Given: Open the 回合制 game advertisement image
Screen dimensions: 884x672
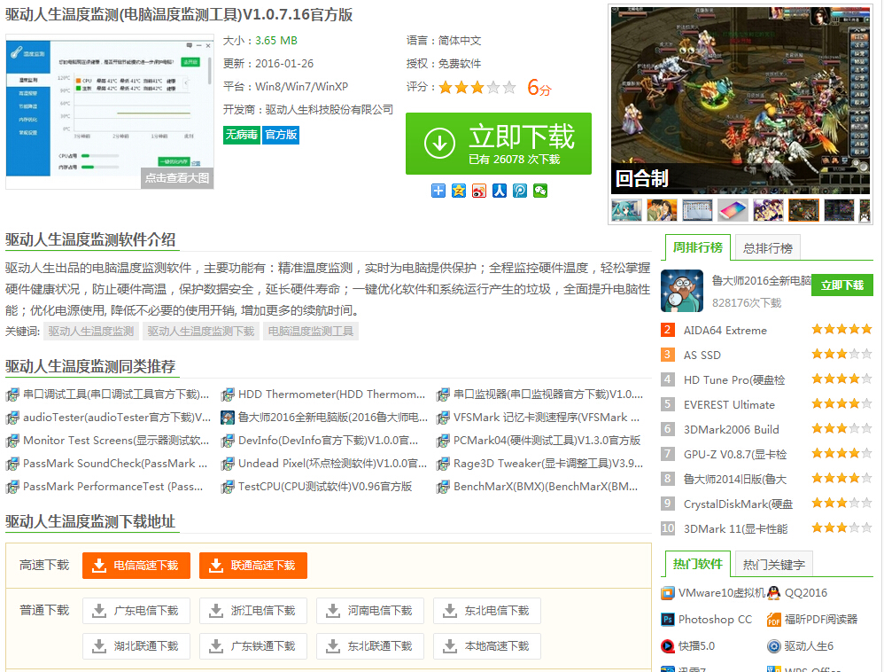Looking at the screenshot, I should pos(741,100).
